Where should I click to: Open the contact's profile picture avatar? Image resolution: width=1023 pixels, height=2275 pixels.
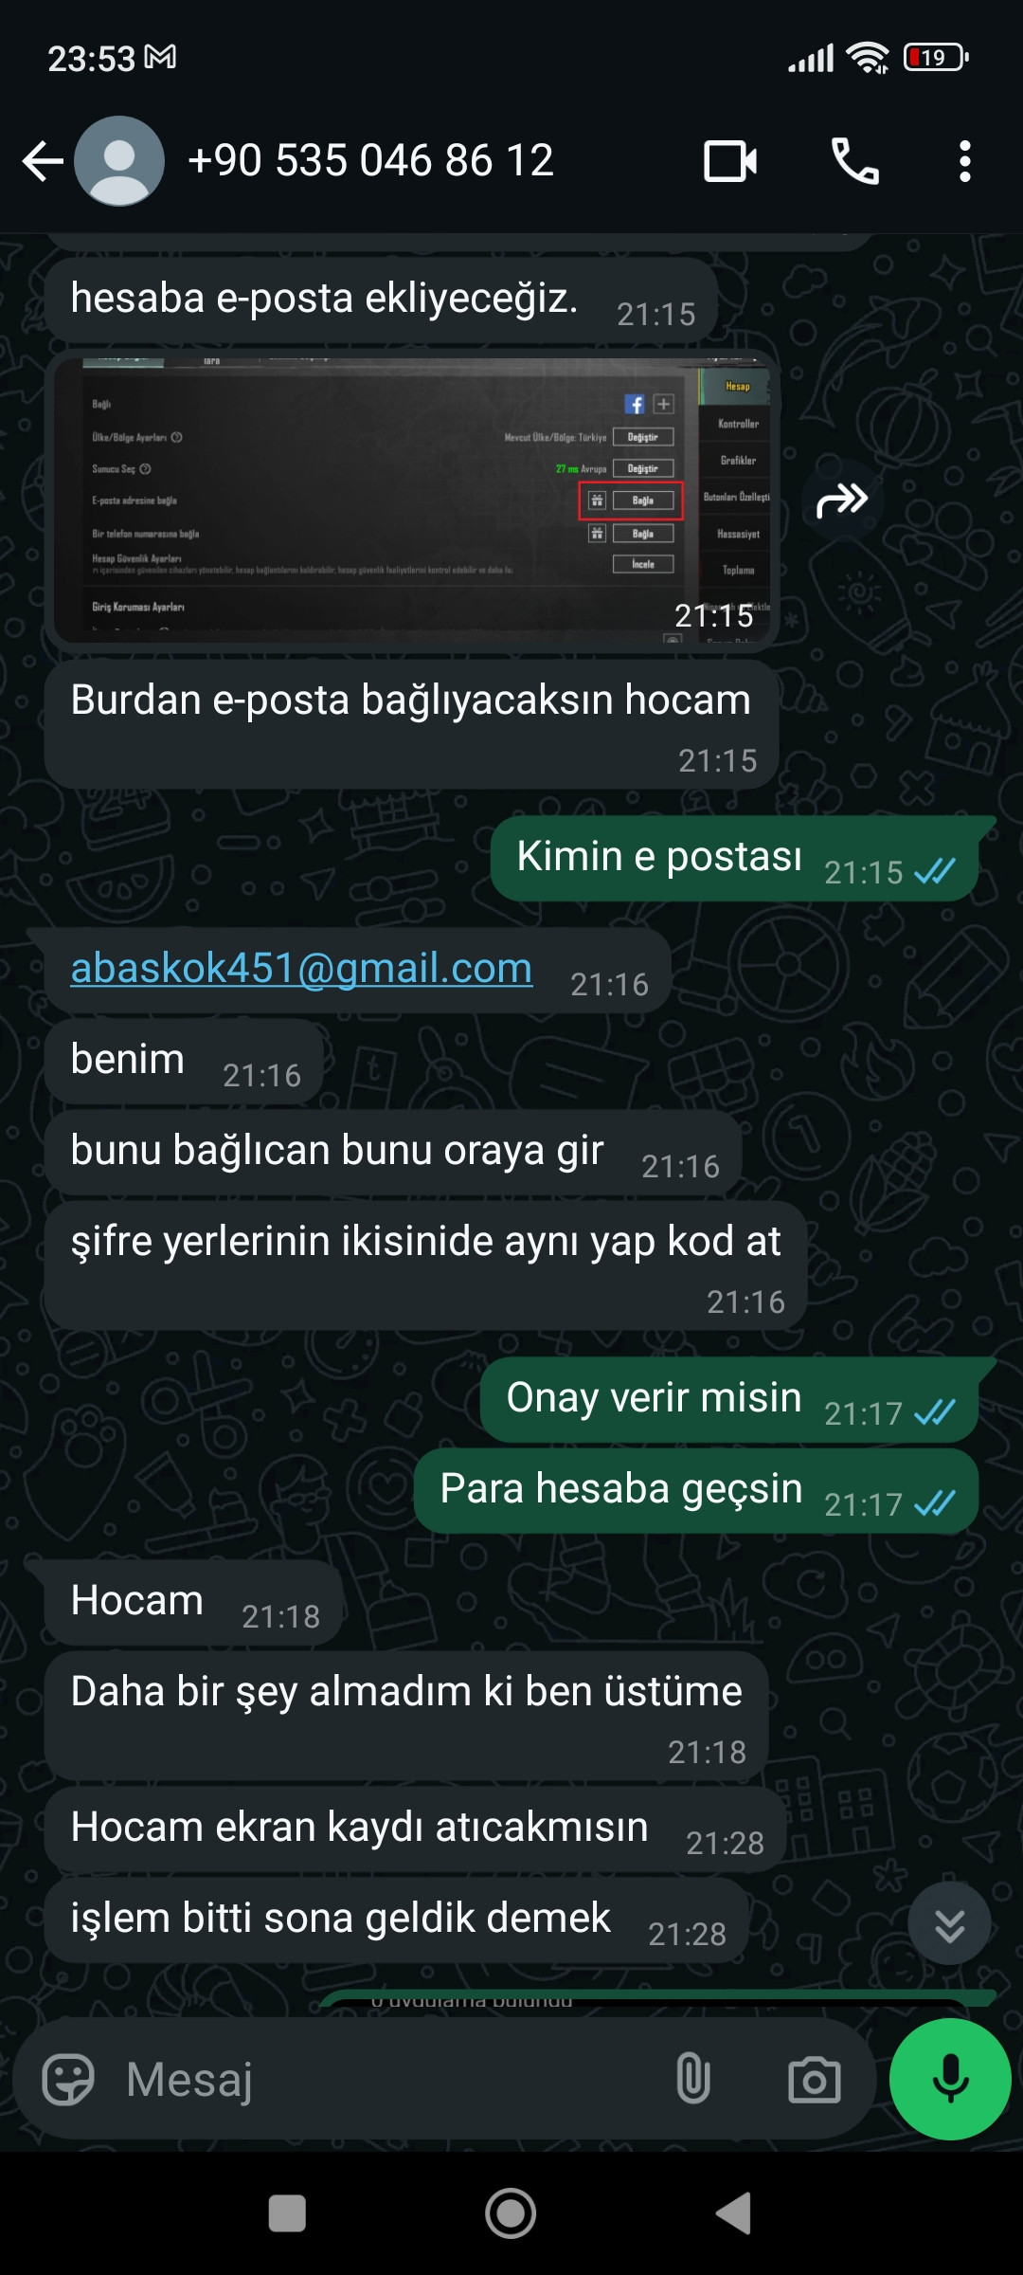click(x=119, y=161)
